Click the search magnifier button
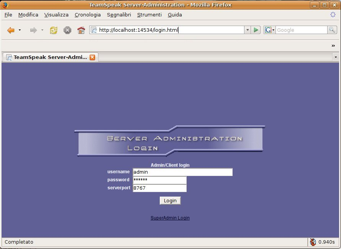 [x=332, y=30]
